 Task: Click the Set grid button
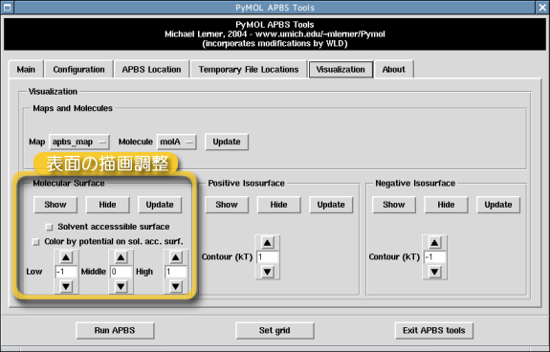point(275,331)
